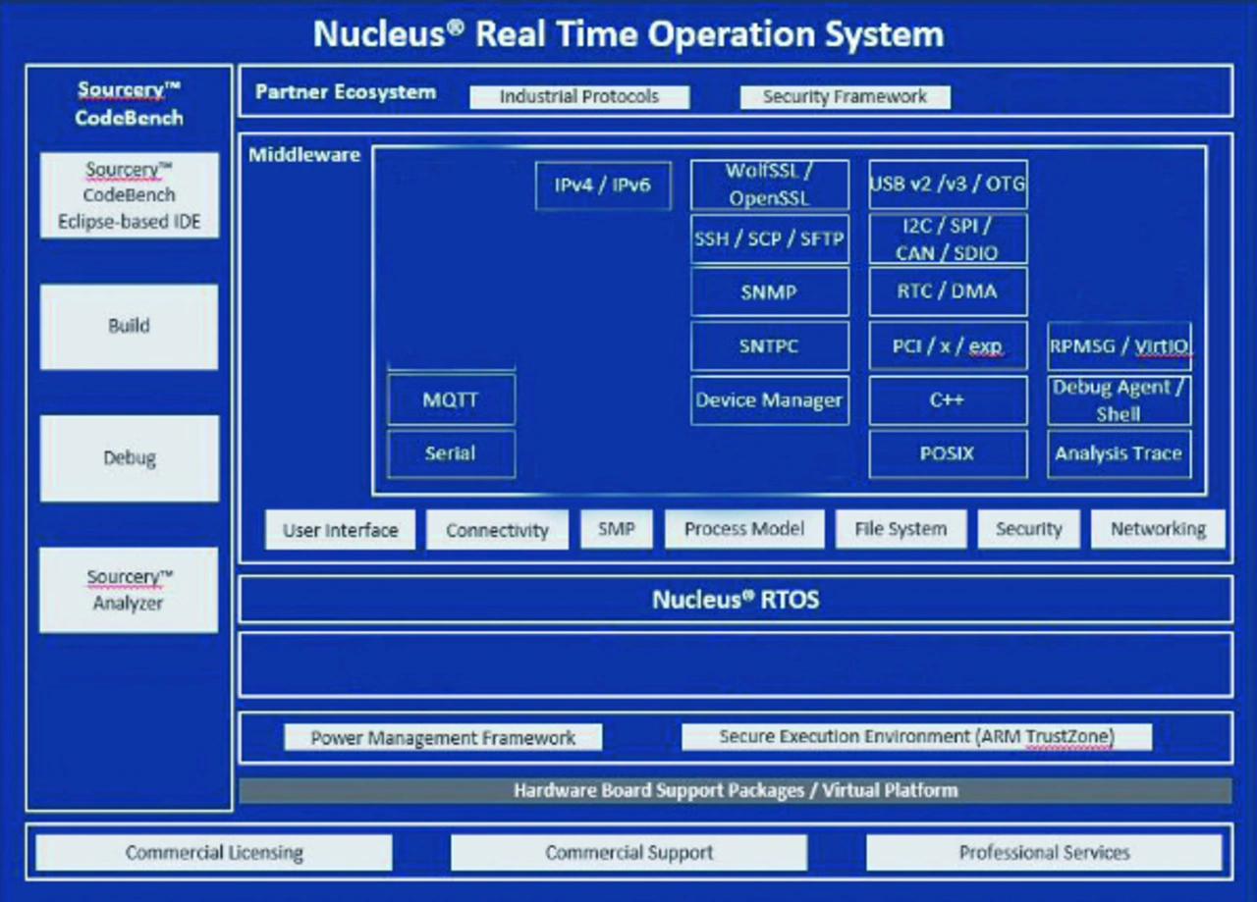Click the Networking category

click(x=1158, y=529)
